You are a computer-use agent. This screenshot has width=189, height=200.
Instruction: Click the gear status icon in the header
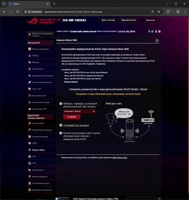pos(159,31)
